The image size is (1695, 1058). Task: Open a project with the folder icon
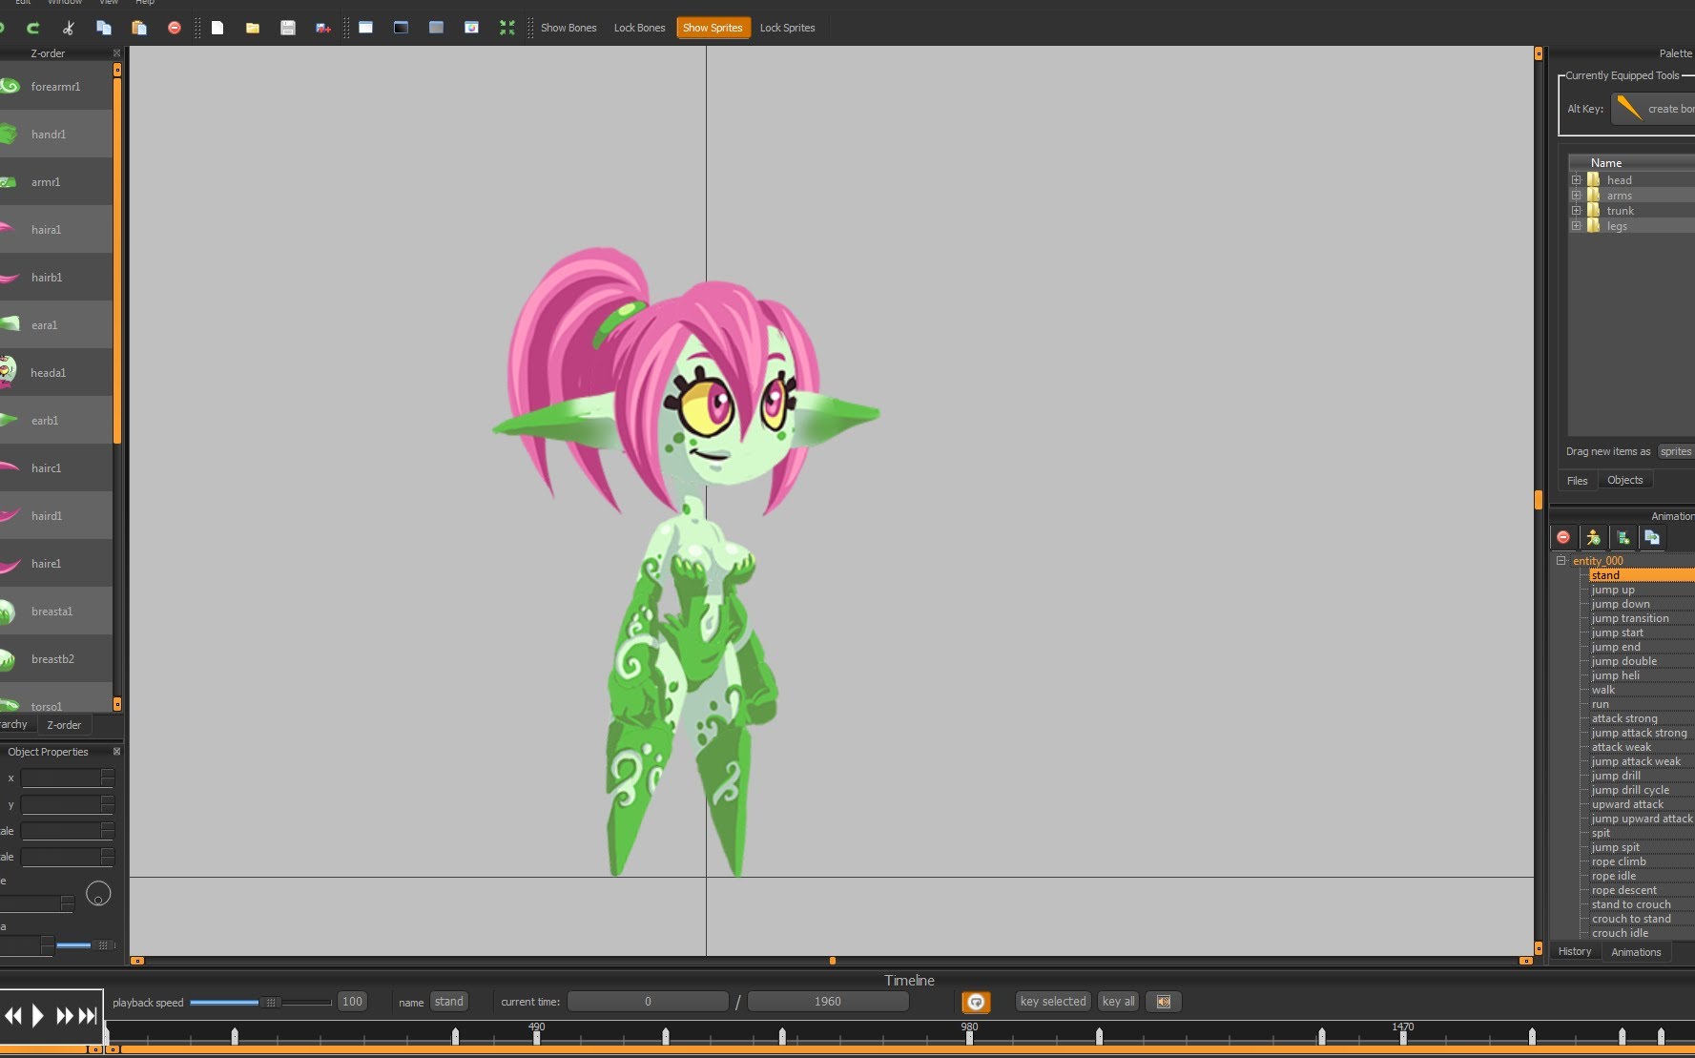(253, 28)
